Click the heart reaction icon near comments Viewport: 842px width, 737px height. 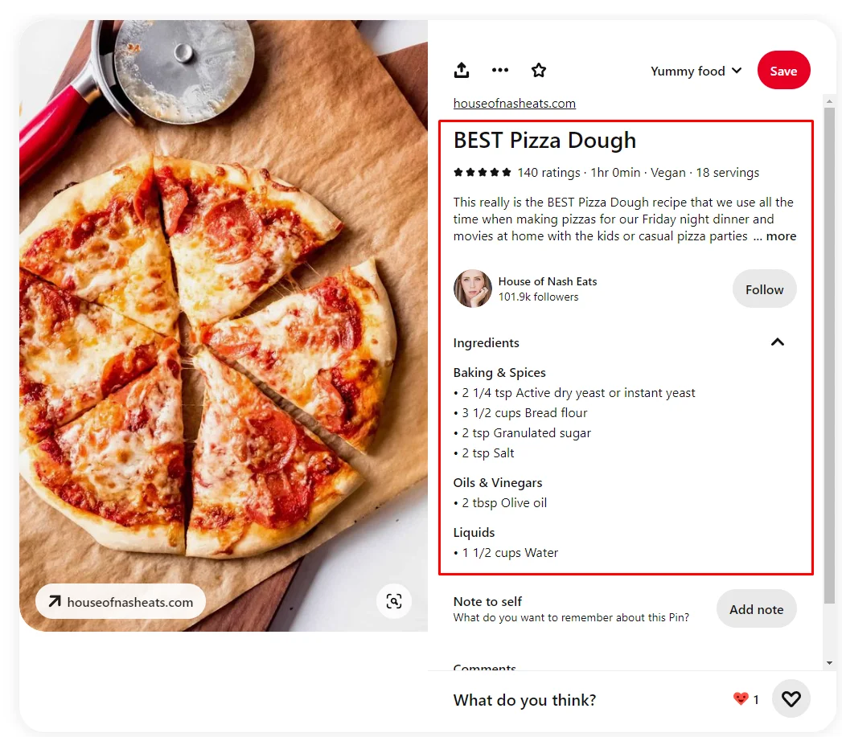point(791,698)
